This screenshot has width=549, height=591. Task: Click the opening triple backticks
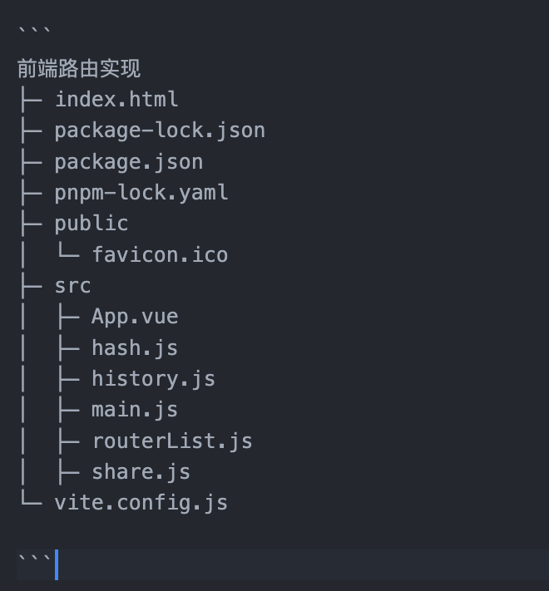34,31
